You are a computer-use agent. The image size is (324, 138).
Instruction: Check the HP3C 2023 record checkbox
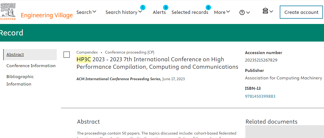point(67,55)
